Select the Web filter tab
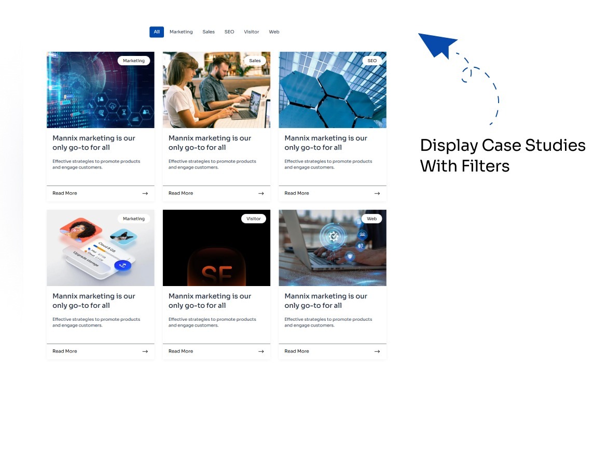This screenshot has width=607, height=455. (x=274, y=32)
